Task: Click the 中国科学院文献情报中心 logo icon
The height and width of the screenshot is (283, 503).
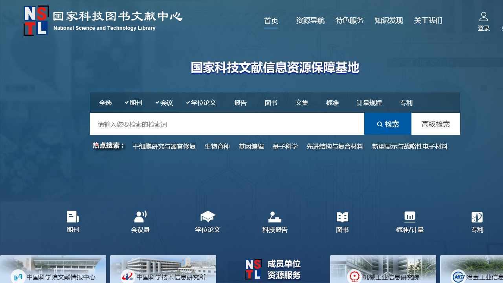Action: (x=18, y=277)
